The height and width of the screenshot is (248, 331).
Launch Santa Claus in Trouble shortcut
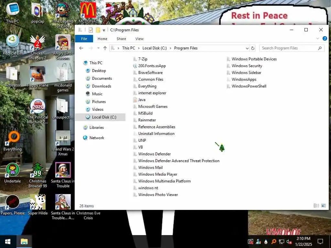point(63,175)
